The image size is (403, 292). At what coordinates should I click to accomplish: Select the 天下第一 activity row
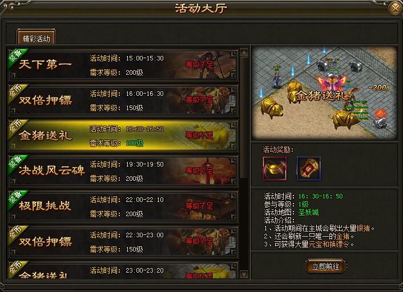click(123, 64)
